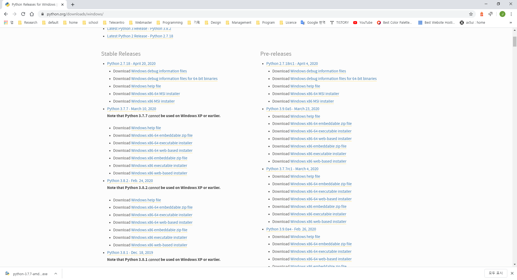Open the ax5ui : home bookmark
This screenshot has height=280, width=517.
[473, 23]
